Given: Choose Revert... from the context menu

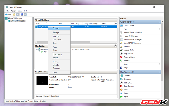Looking at the screenshot, I should pyautogui.click(x=59, y=58).
